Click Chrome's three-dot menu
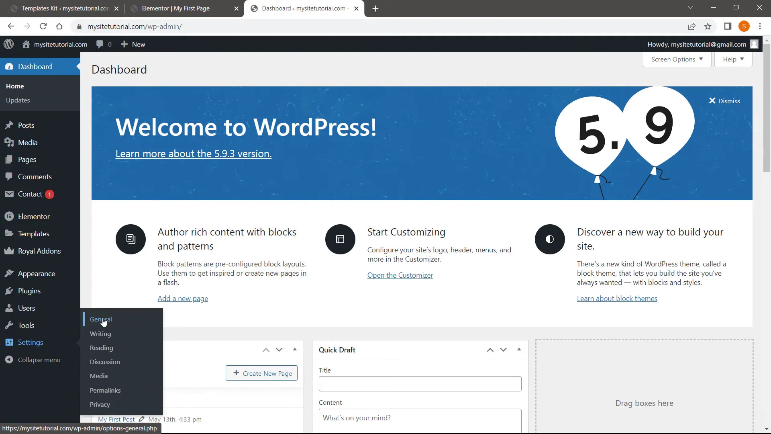Screen dimensions: 771x434 click(x=760, y=27)
